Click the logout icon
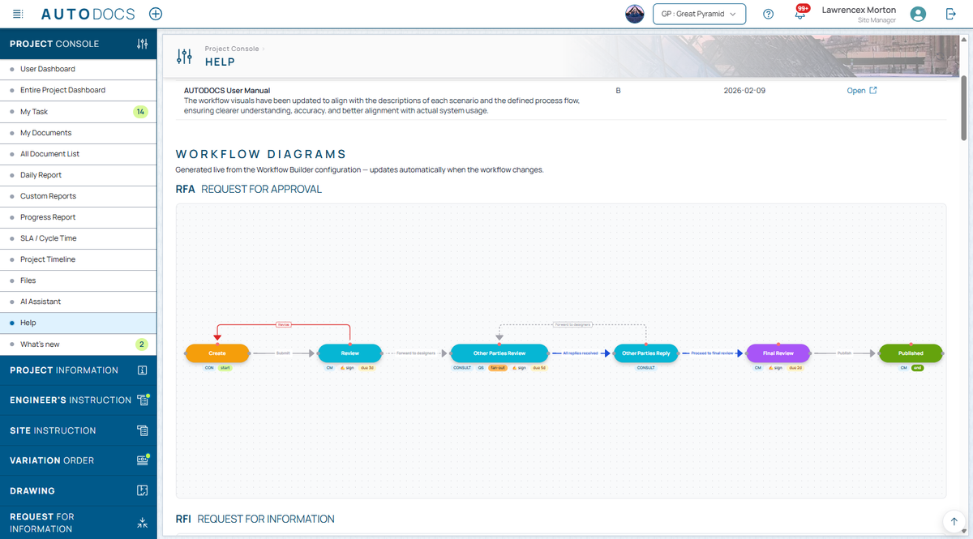973x539 pixels. 951,14
